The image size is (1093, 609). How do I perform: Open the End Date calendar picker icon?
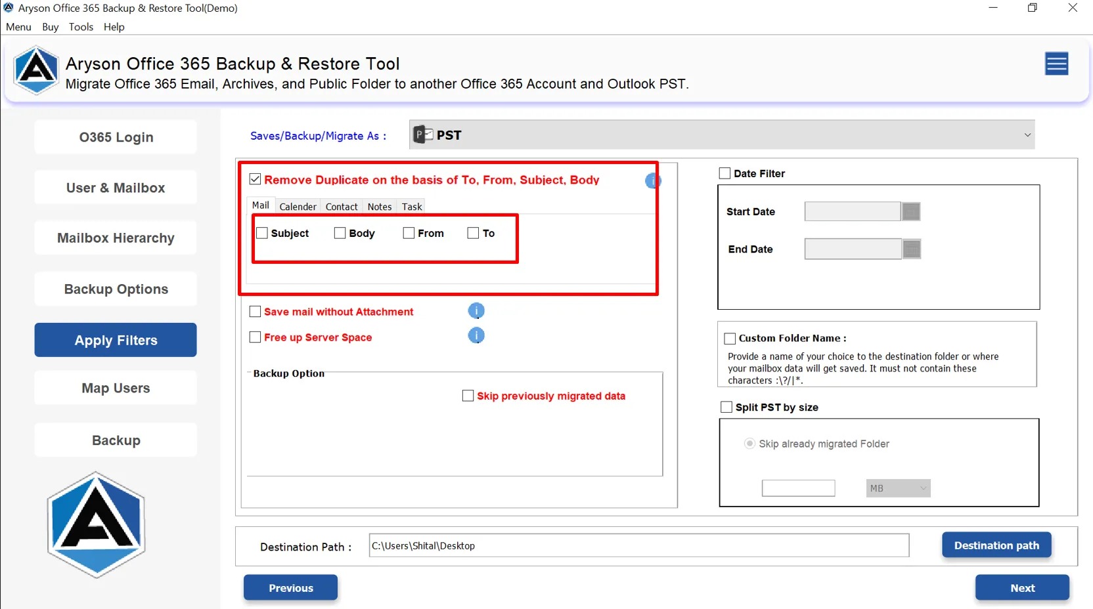(x=911, y=249)
